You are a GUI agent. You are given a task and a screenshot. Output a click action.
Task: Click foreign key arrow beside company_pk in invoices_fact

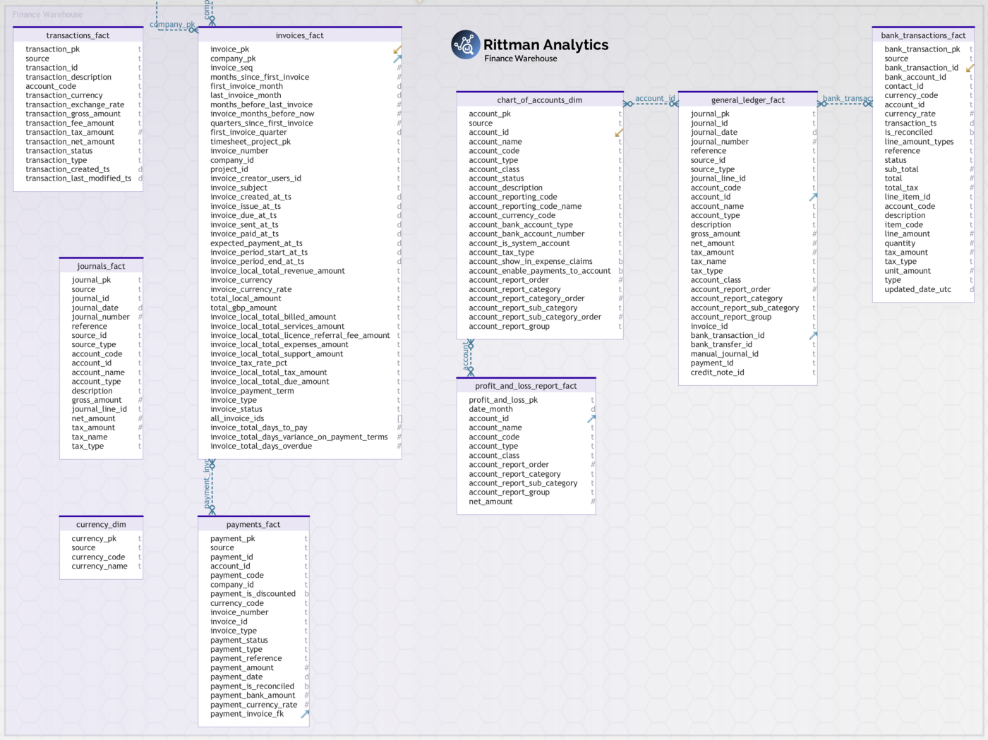click(397, 59)
